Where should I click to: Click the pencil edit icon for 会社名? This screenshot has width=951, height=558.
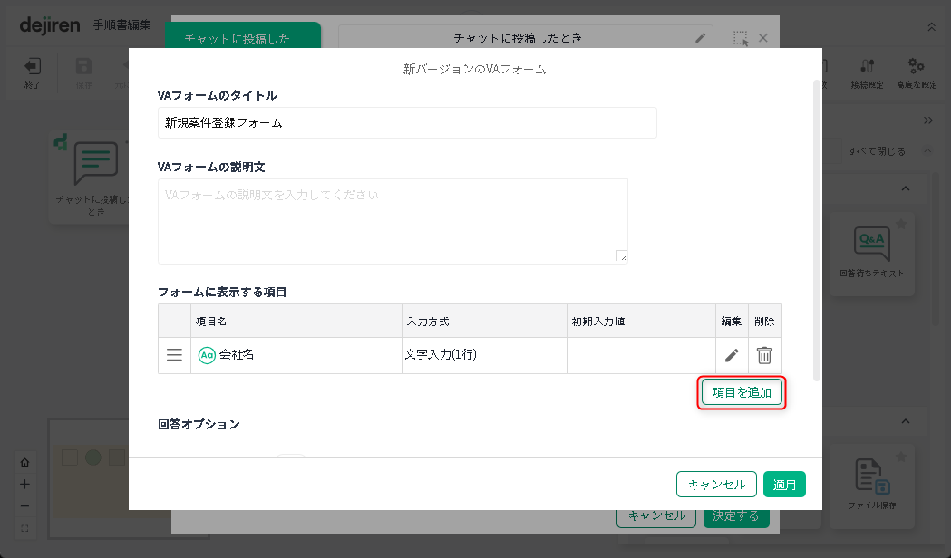click(x=732, y=355)
